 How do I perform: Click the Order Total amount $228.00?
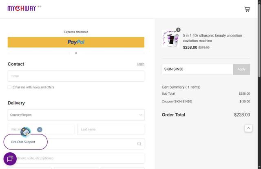pos(242,115)
